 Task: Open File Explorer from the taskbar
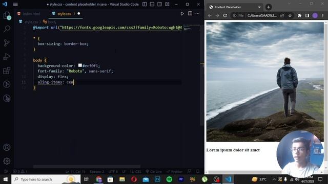pos(122,179)
